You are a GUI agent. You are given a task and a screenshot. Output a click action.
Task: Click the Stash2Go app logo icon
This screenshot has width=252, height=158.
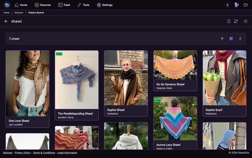7,5
